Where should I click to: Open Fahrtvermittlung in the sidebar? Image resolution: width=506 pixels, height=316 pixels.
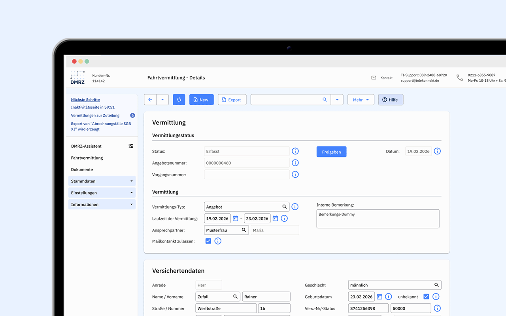click(x=87, y=158)
